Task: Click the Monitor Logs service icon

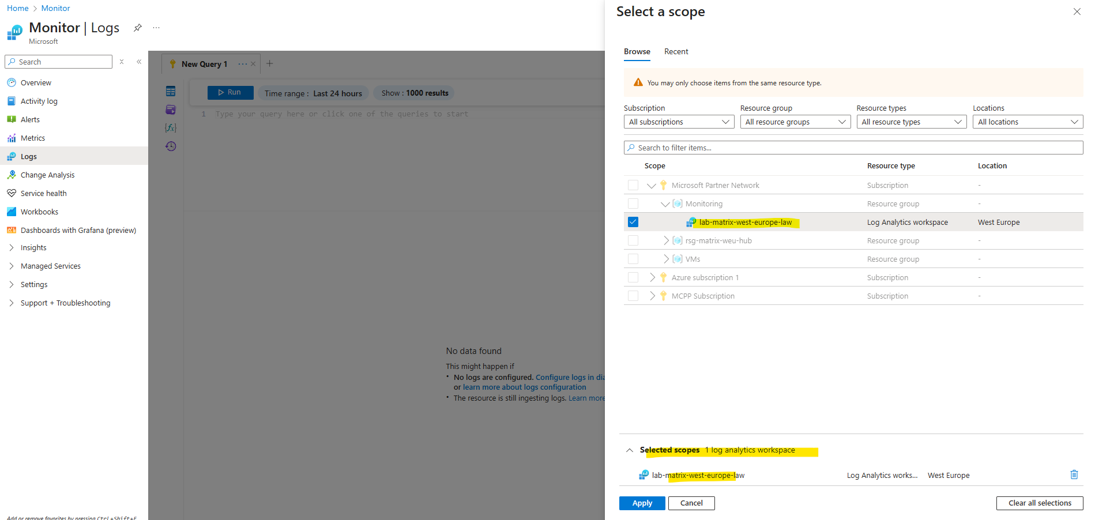Action: pyautogui.click(x=15, y=32)
